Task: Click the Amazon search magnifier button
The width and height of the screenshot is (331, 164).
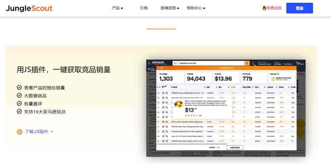Action: click(x=247, y=63)
